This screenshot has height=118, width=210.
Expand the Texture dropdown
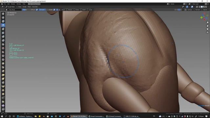(71, 10)
